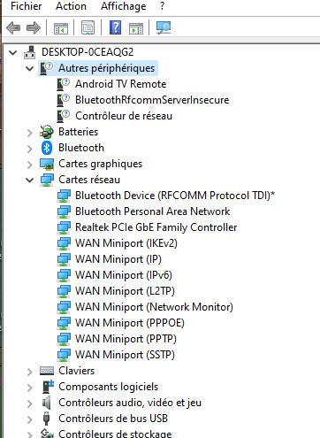Viewport: 320px width, 438px height.
Task: Click the Forward arrow toolbar icon
Action: pos(34,28)
